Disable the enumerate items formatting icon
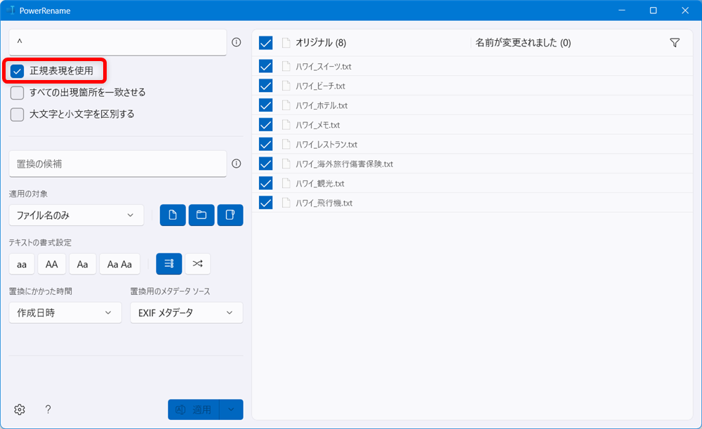Image resolution: width=702 pixels, height=429 pixels. [x=168, y=263]
